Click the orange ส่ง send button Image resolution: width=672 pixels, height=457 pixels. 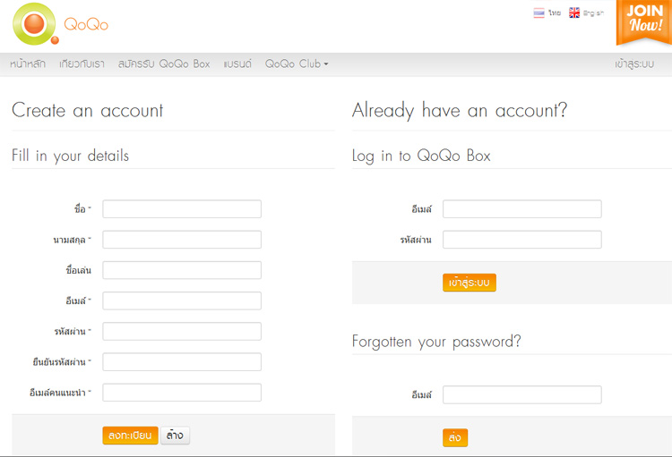[455, 437]
